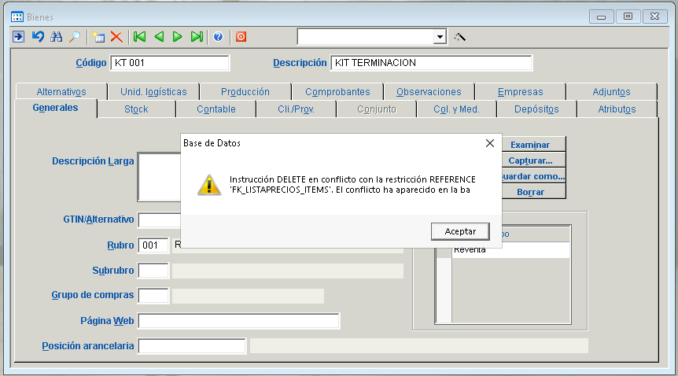Select the Observaciones tab
The image size is (678, 376).
tap(429, 92)
